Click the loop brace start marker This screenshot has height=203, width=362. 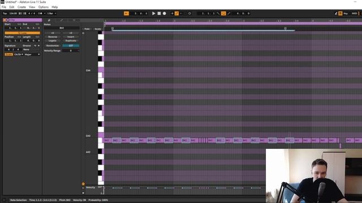[113, 29]
